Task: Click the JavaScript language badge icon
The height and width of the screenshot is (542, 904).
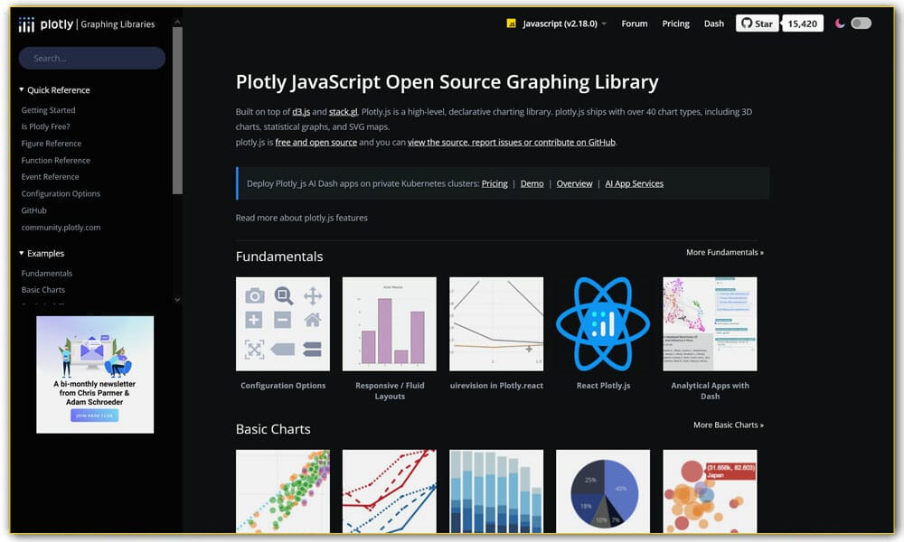Action: coord(512,23)
